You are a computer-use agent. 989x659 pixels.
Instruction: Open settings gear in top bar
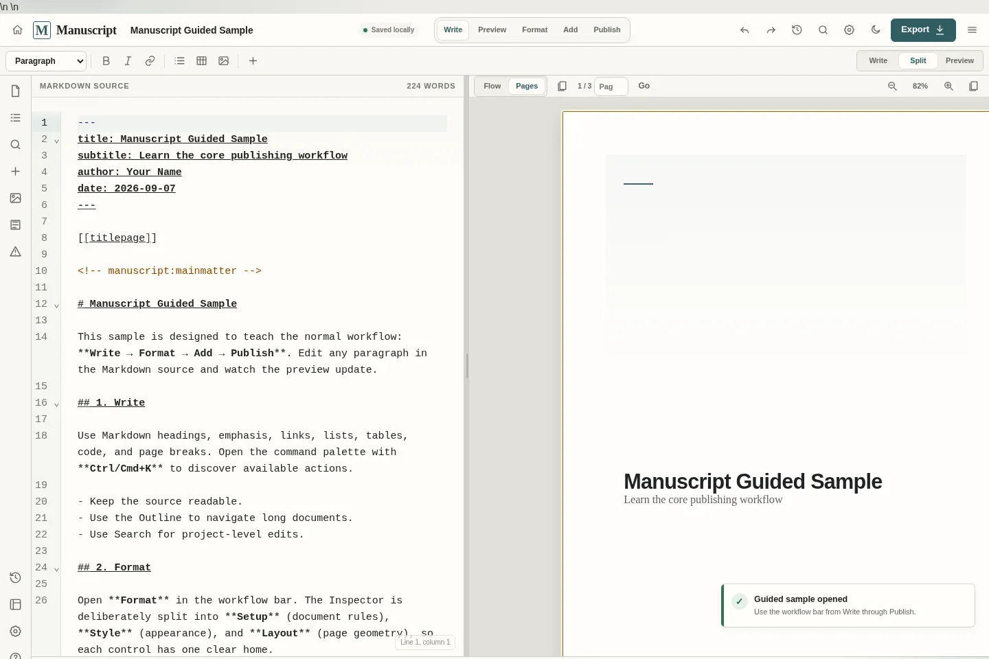(849, 30)
